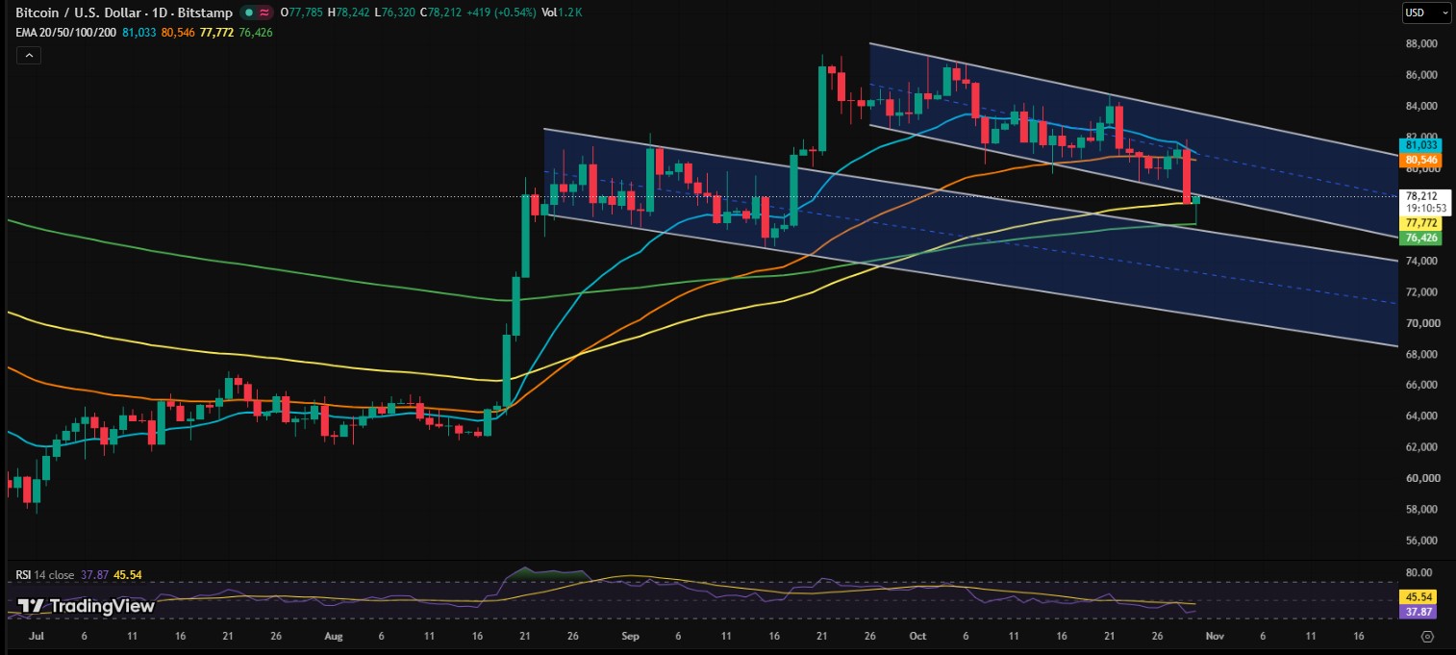Open the TradingView logo link

coord(87,606)
